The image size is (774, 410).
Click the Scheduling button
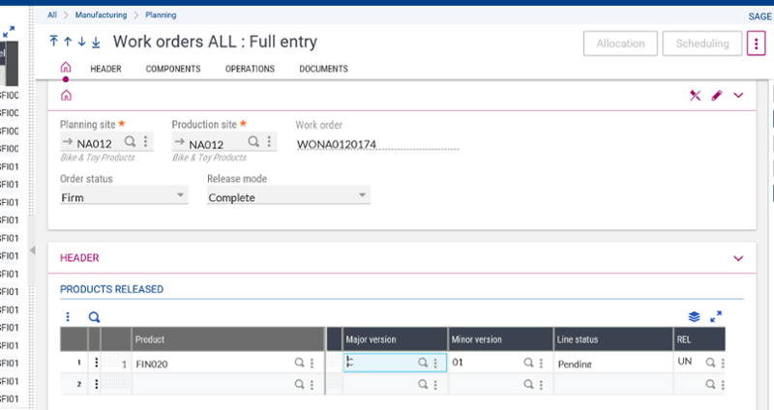pyautogui.click(x=702, y=44)
